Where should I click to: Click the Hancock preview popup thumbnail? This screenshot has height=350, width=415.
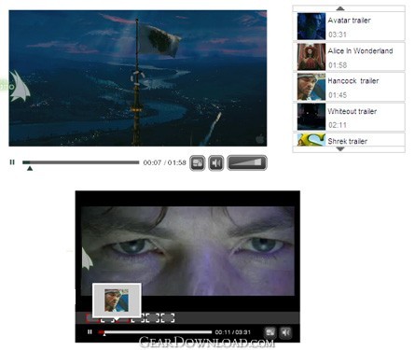[x=117, y=301]
